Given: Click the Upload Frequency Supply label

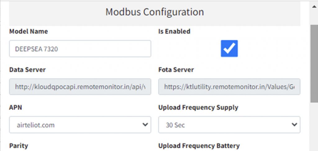Looking at the screenshot, I should 198,107.
